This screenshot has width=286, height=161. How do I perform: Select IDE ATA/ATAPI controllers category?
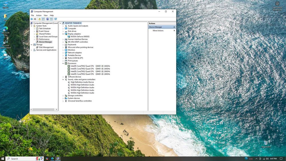click(x=78, y=42)
